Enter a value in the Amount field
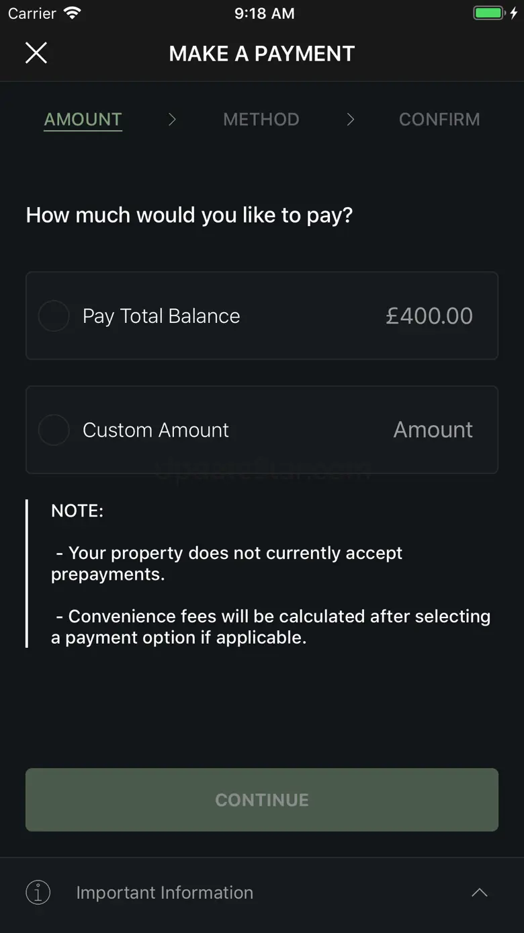The width and height of the screenshot is (524, 933). click(x=433, y=430)
